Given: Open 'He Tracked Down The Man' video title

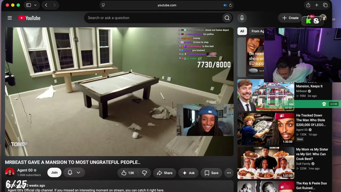Looking at the screenshot, I should coord(311,120).
